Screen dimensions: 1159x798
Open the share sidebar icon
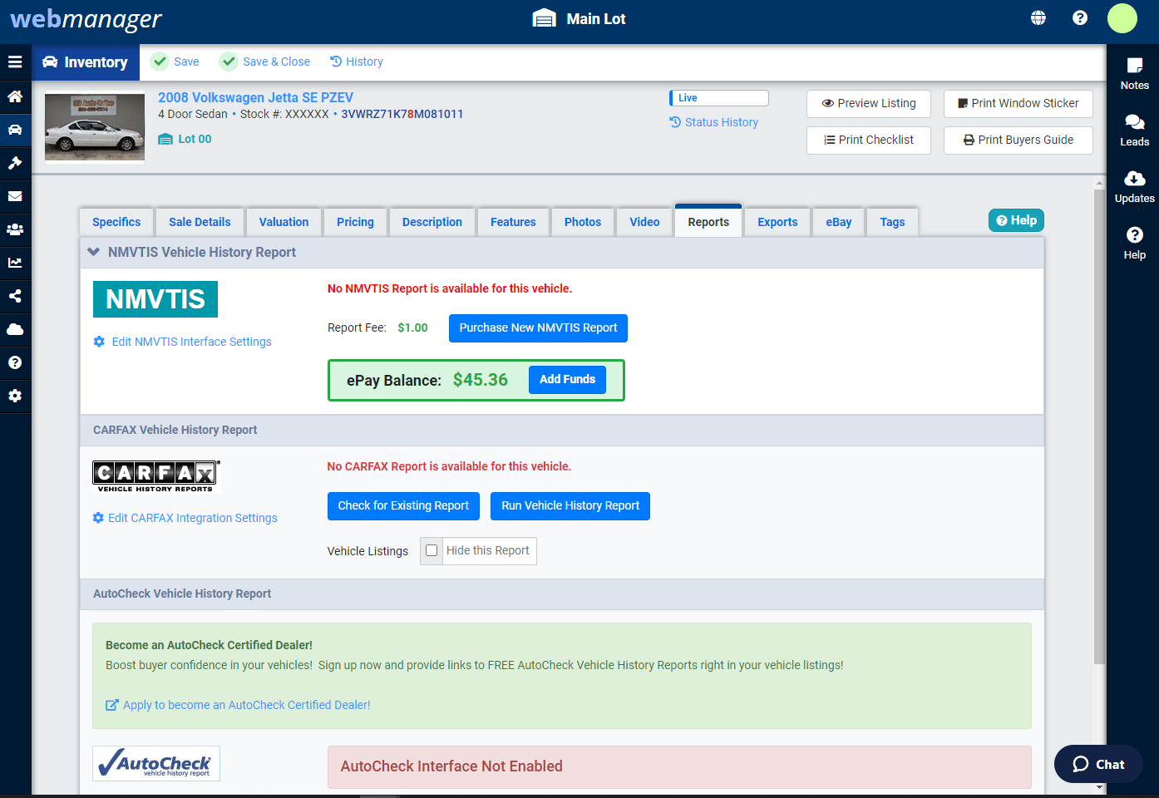[15, 296]
